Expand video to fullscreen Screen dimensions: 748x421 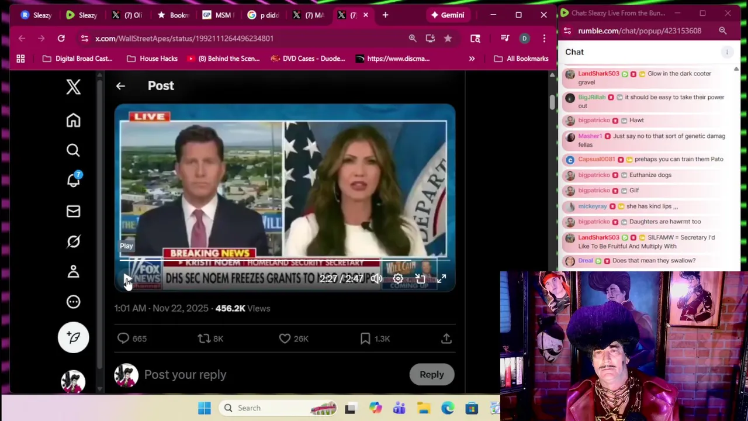click(442, 279)
